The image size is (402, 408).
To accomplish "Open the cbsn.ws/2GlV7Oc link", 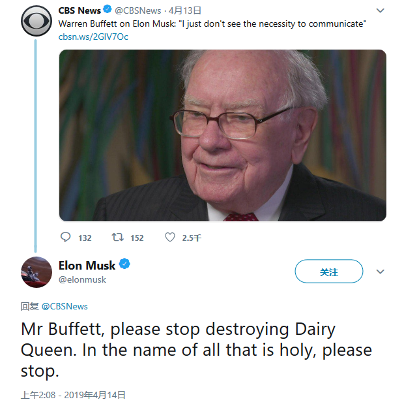I will pos(84,37).
